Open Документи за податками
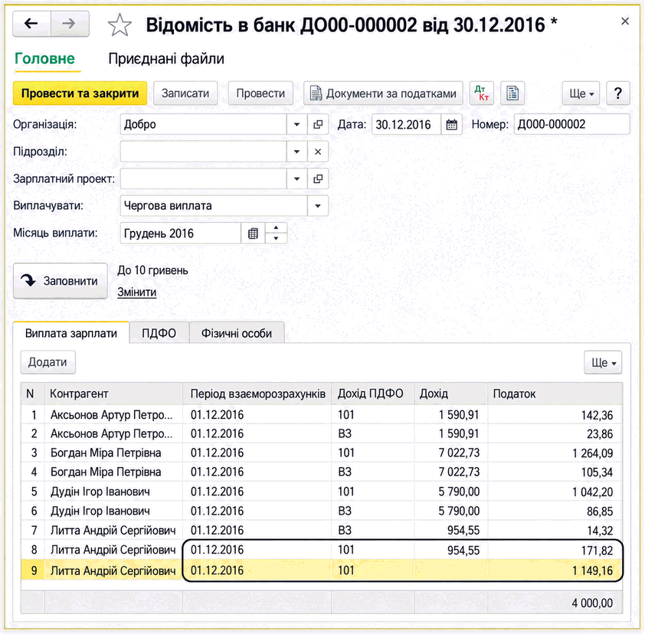This screenshot has height=634, width=645. tap(383, 93)
